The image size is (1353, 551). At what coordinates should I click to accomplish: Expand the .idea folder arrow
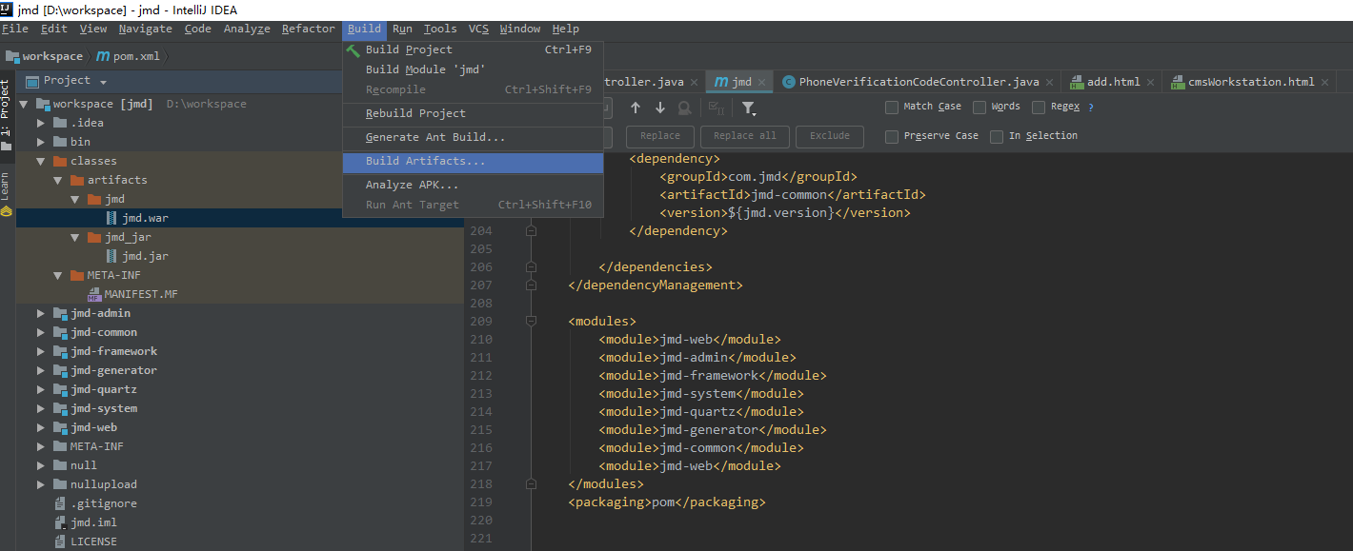point(41,123)
